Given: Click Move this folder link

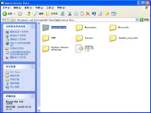Looking at the screenshot, I should pyautogui.click(x=16, y=36).
